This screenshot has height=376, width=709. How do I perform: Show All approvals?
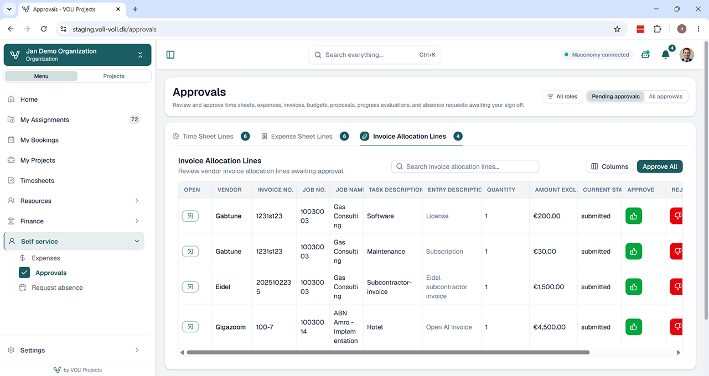pyautogui.click(x=665, y=96)
